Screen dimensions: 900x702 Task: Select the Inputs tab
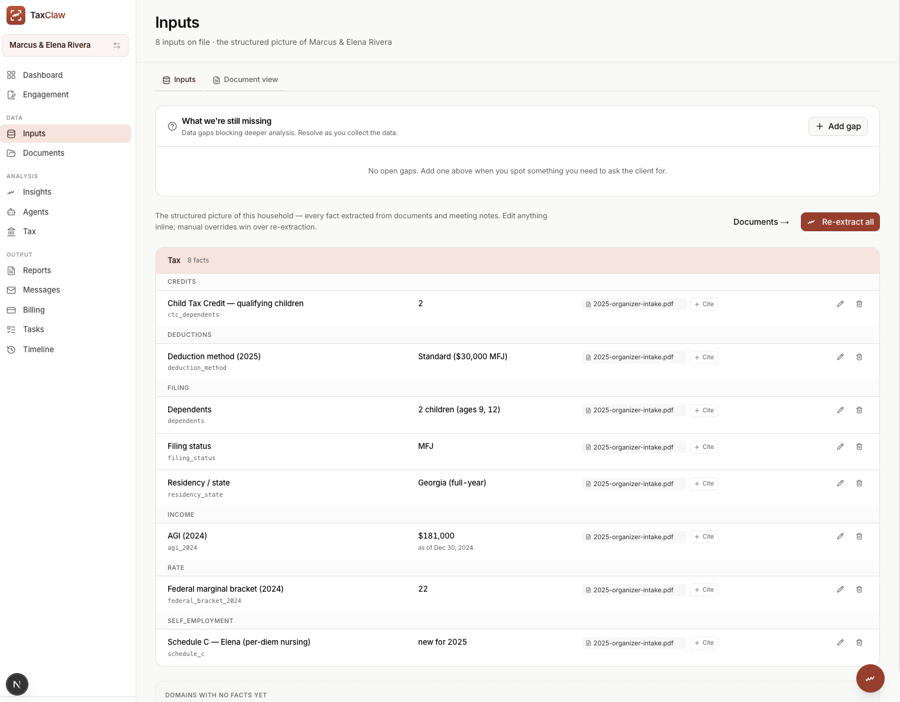(x=179, y=80)
